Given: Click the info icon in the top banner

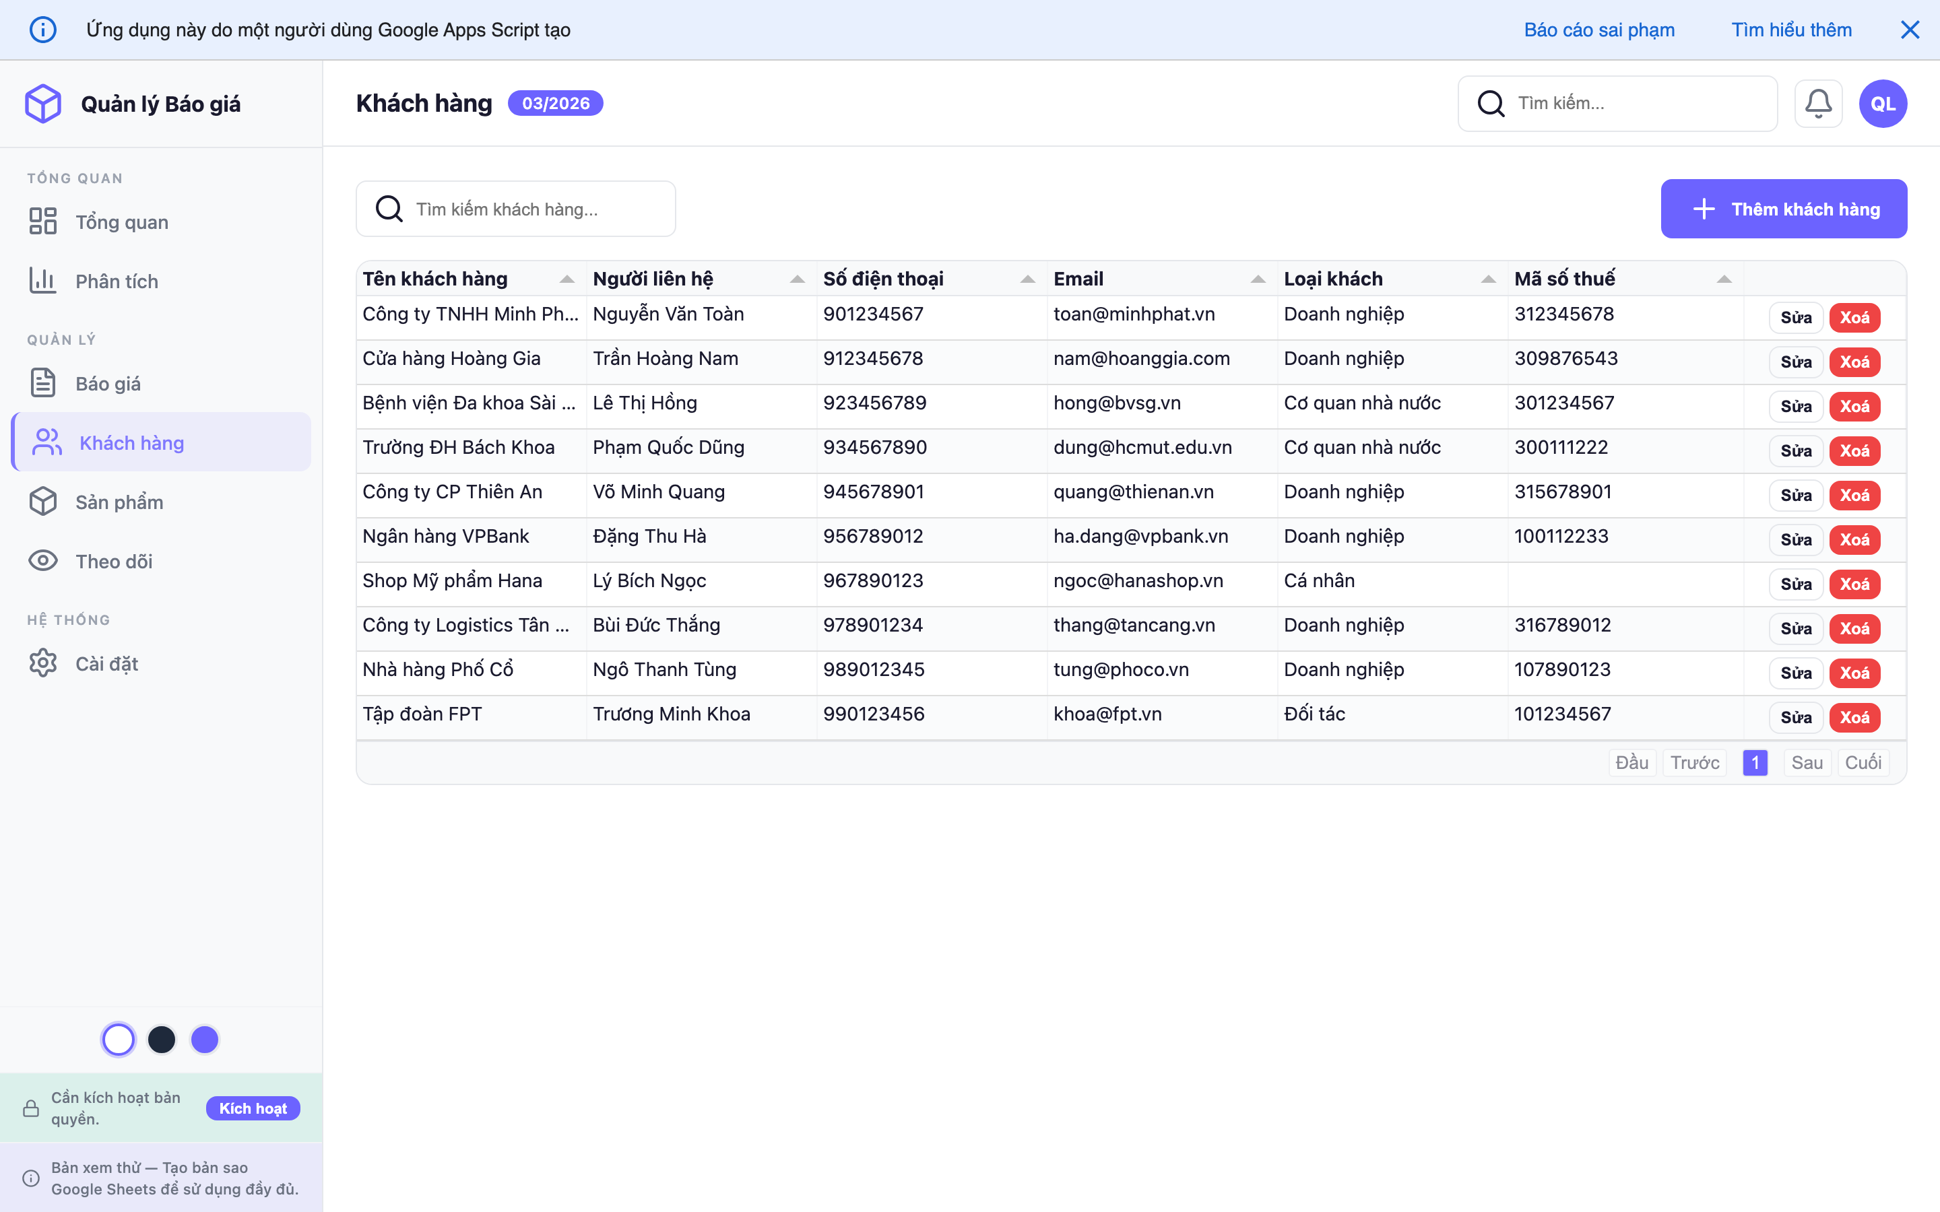Looking at the screenshot, I should [42, 30].
